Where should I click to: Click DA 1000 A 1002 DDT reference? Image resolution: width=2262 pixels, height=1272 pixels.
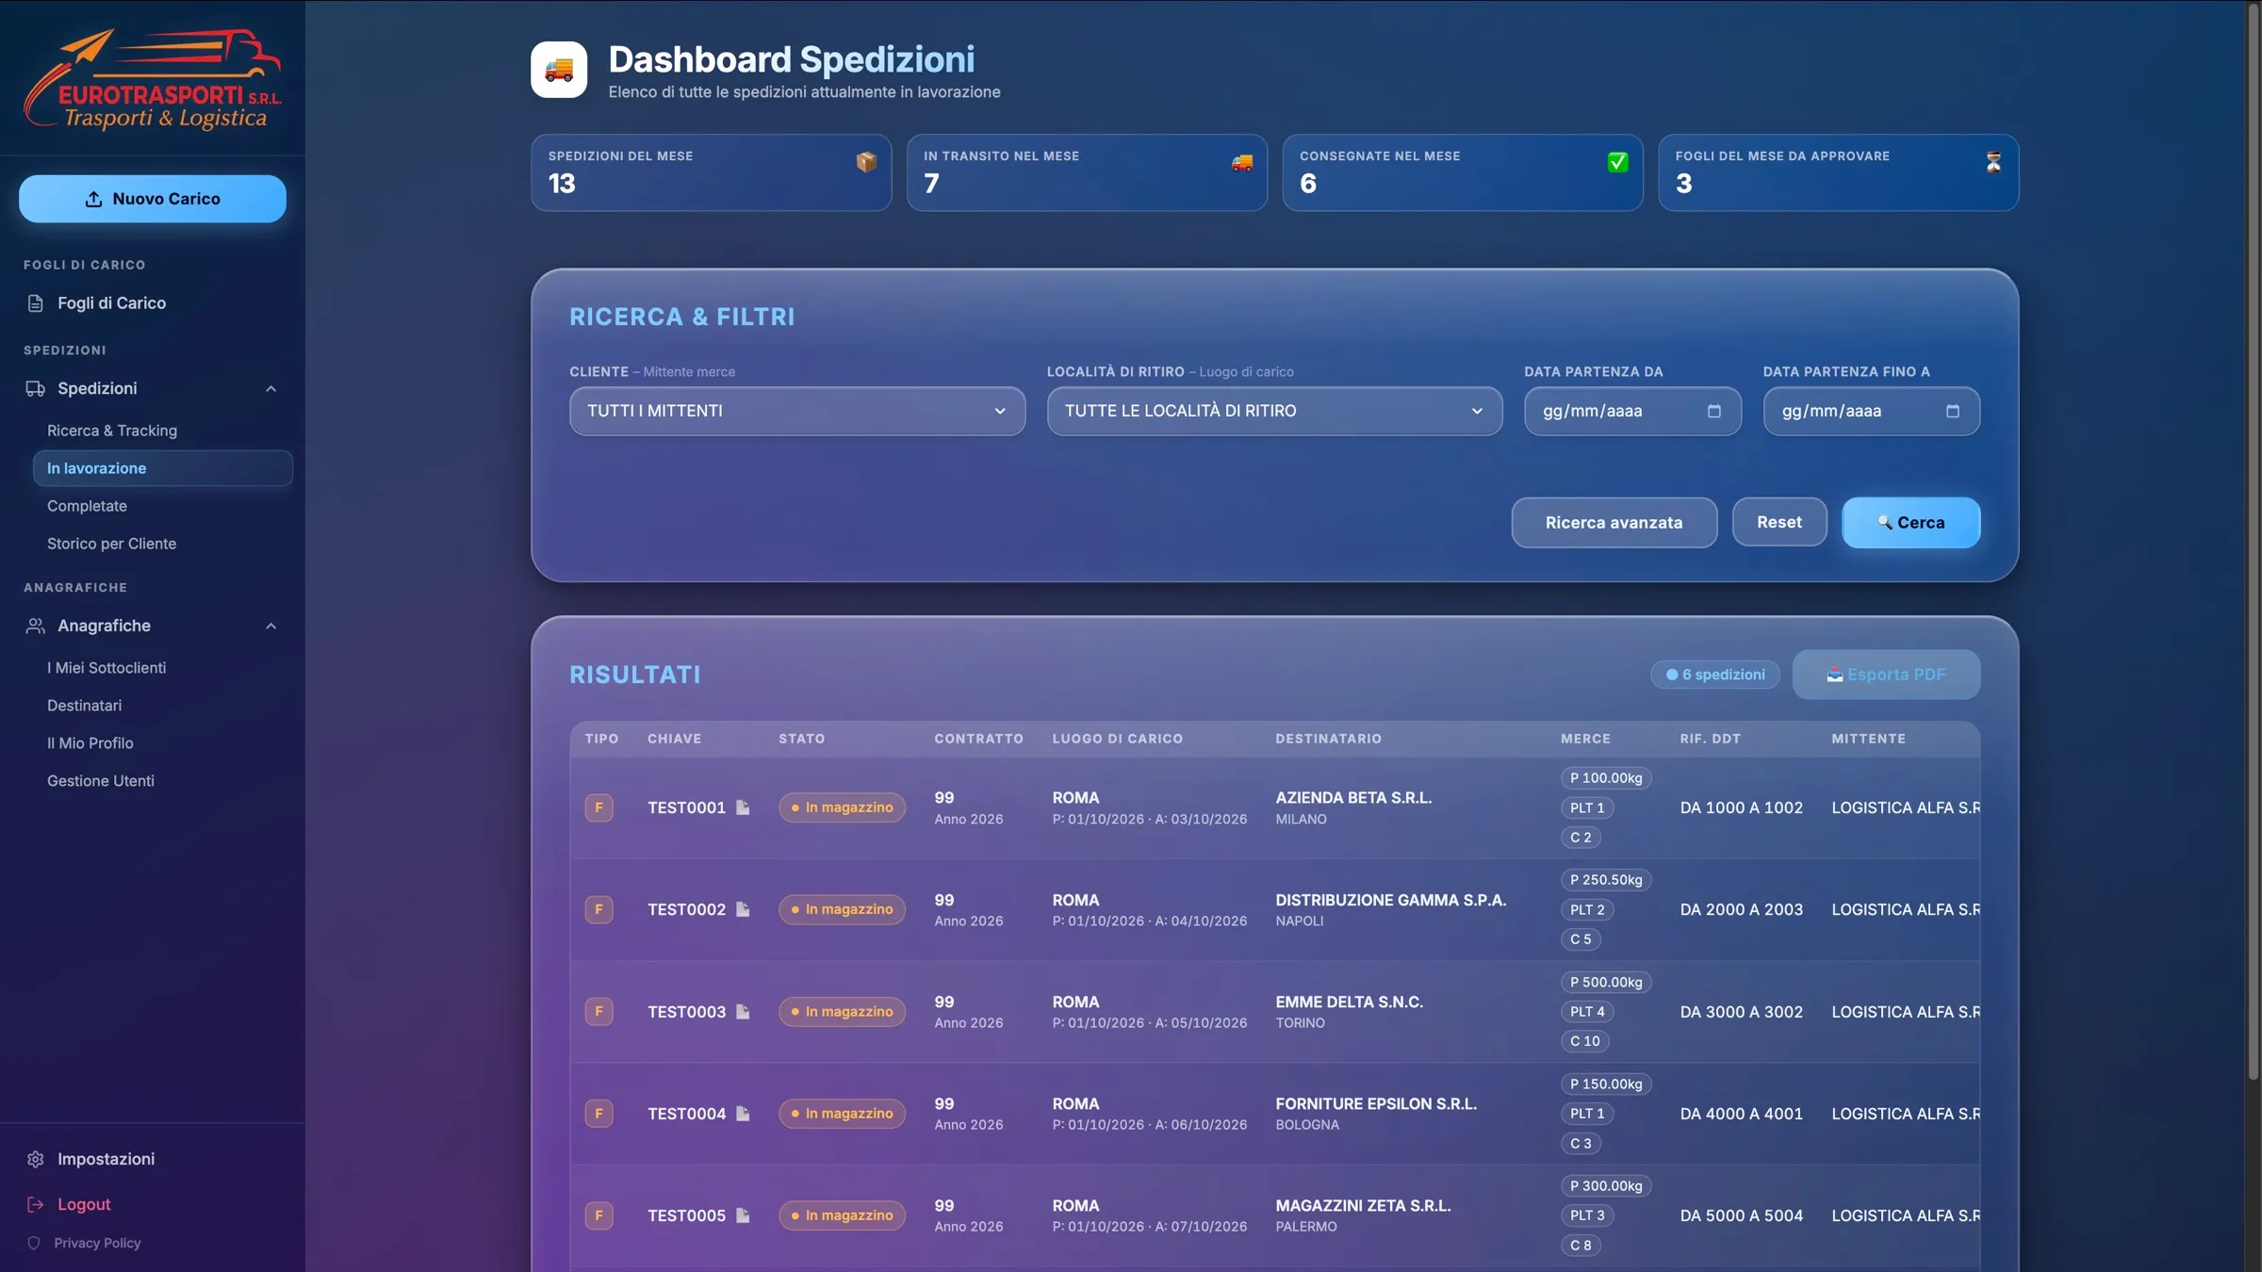1741,807
